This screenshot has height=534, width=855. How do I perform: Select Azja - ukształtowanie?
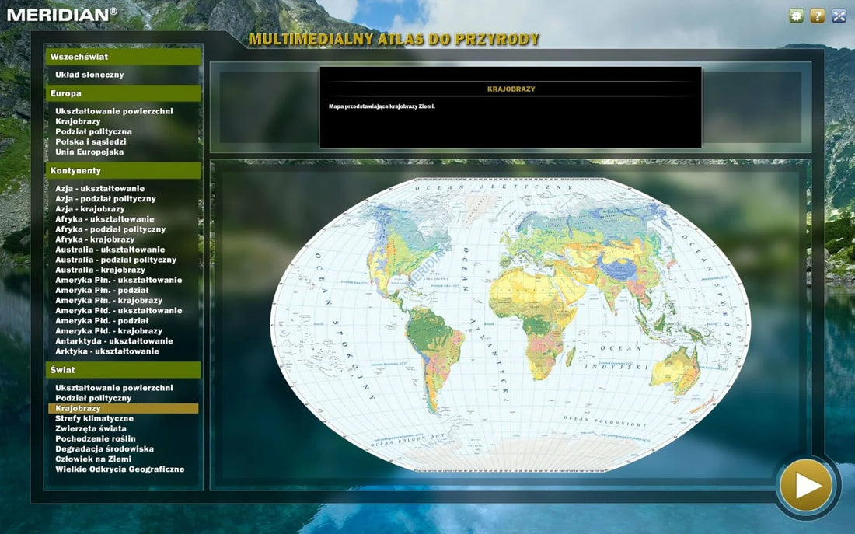click(99, 189)
